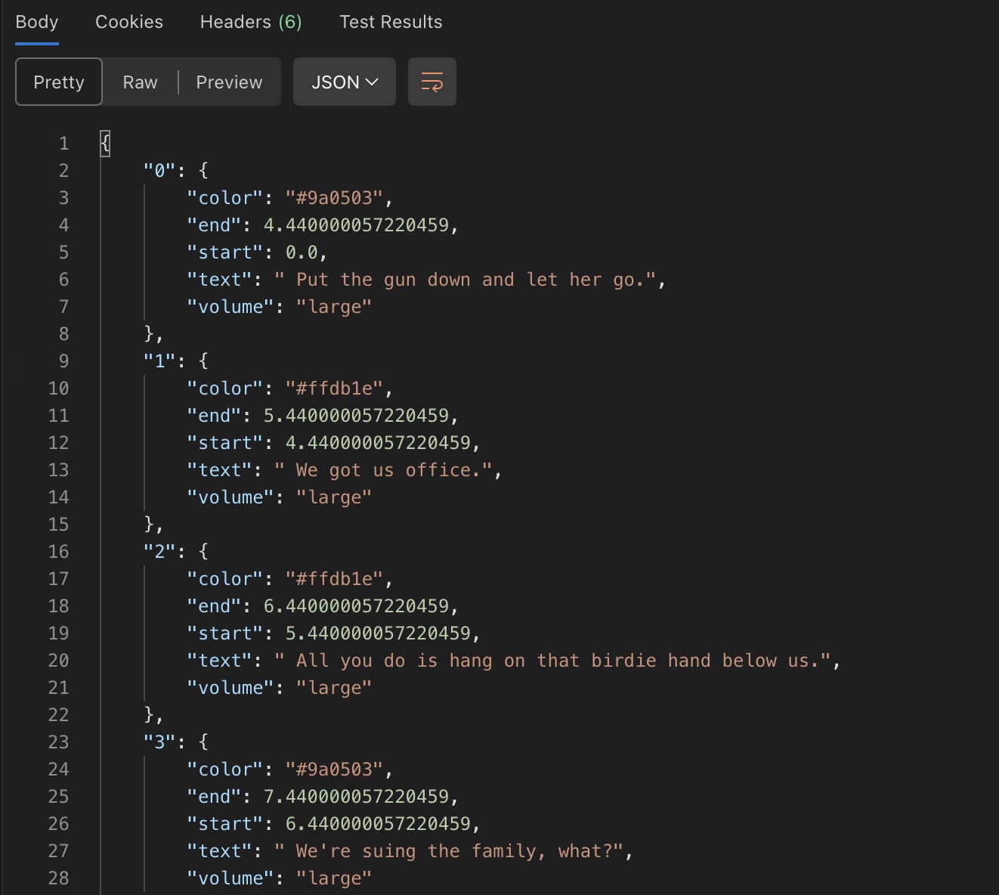
Task: Open the Cookies tab
Action: pyautogui.click(x=129, y=22)
